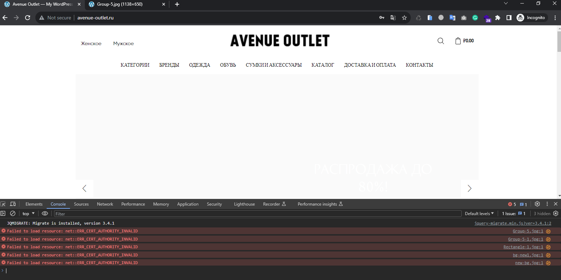
Task: Open the КОНТАКТЫ navigation link
Action: [x=420, y=65]
